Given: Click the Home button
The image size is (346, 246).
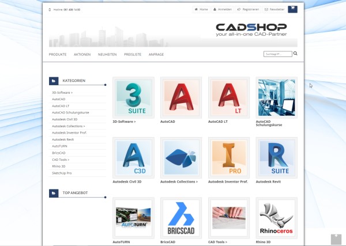Looking at the screenshot, I should 201,9.
